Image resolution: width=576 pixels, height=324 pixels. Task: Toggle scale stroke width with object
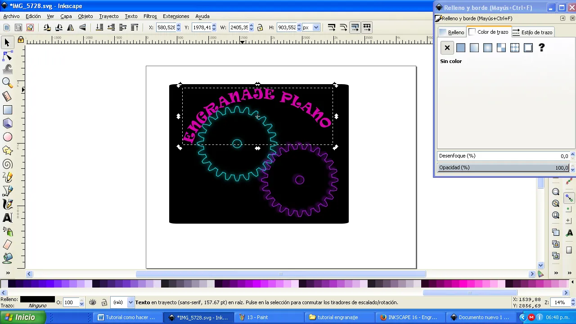pyautogui.click(x=332, y=27)
